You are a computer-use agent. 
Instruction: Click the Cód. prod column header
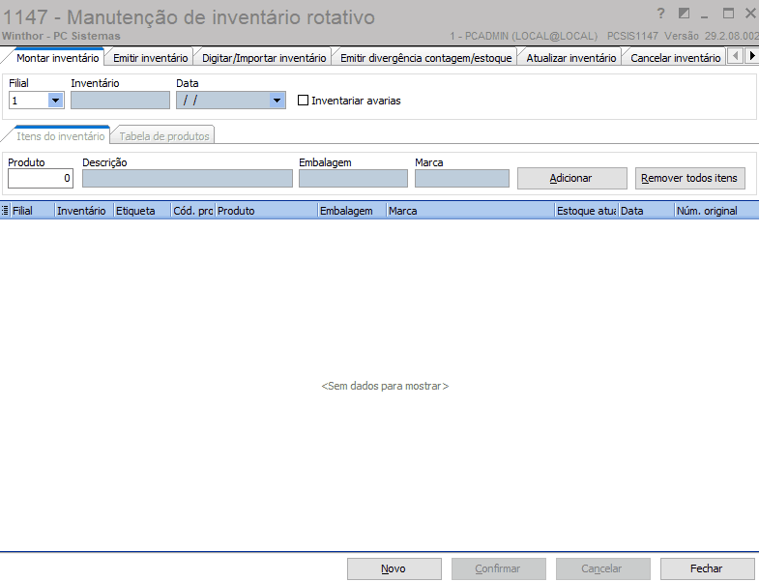point(193,211)
